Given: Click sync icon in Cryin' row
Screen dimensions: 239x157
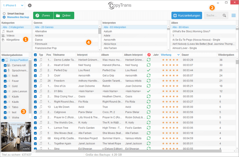Looking at the screenshot, I should tap(148, 75).
